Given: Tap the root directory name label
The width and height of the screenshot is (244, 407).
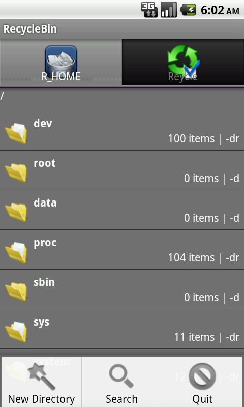Looking at the screenshot, I should pos(45,163).
